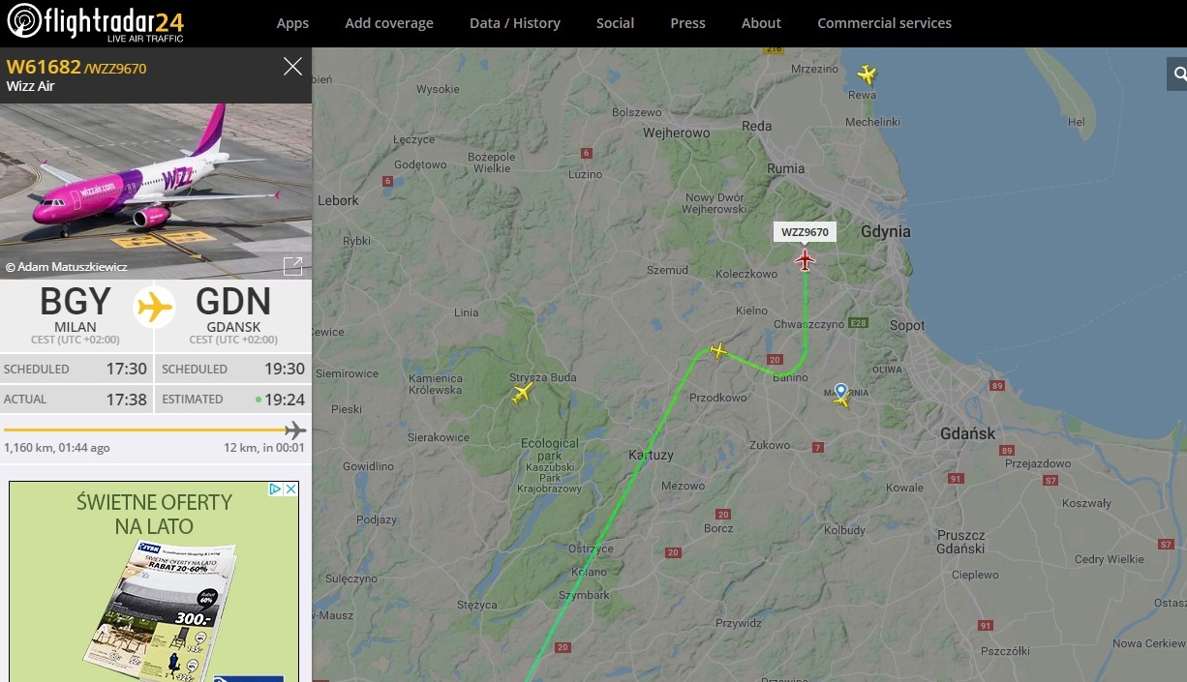1187x682 pixels.
Task: Click the 12 km, in 00:01 remaining text
Action: click(264, 448)
